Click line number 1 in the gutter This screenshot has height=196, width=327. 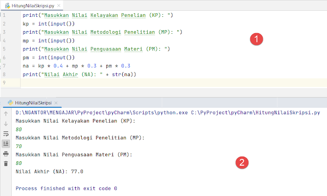click(4, 15)
